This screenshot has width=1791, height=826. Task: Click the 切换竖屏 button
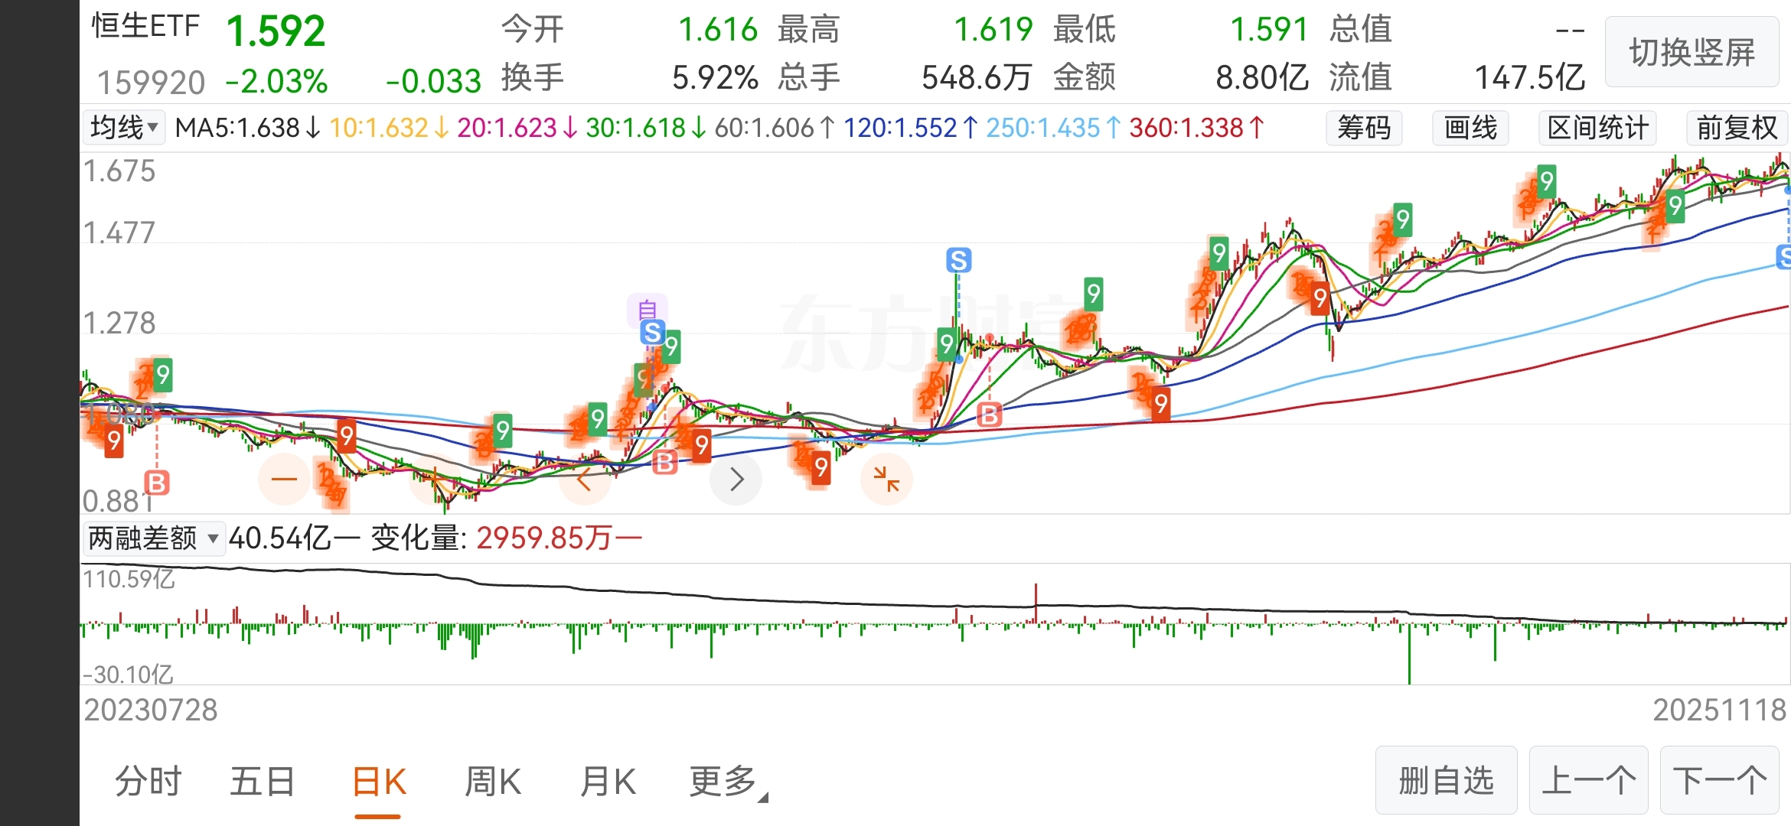[x=1691, y=53]
